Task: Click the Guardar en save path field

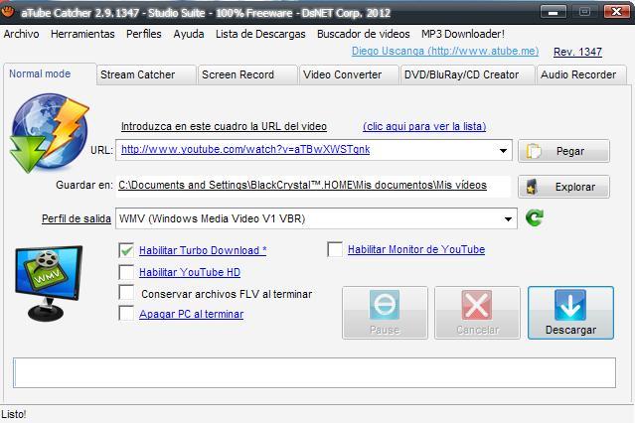Action: tap(313, 186)
